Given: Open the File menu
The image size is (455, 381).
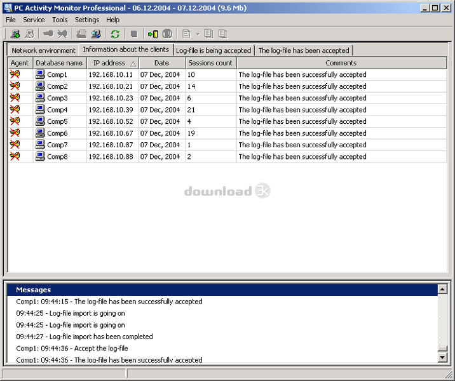Looking at the screenshot, I should pyautogui.click(x=11, y=20).
